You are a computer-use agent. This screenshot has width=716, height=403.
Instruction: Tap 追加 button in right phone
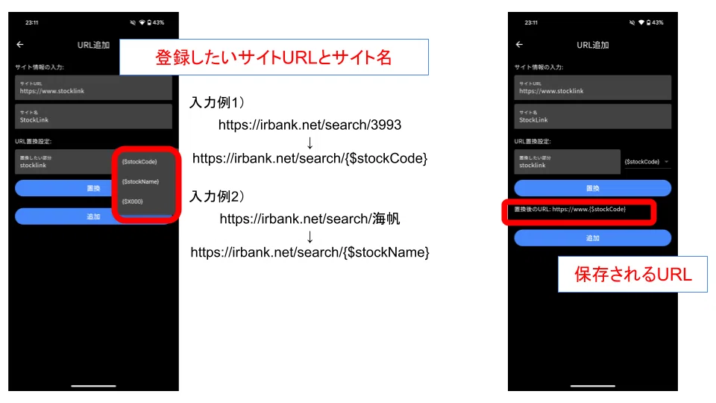pyautogui.click(x=592, y=238)
